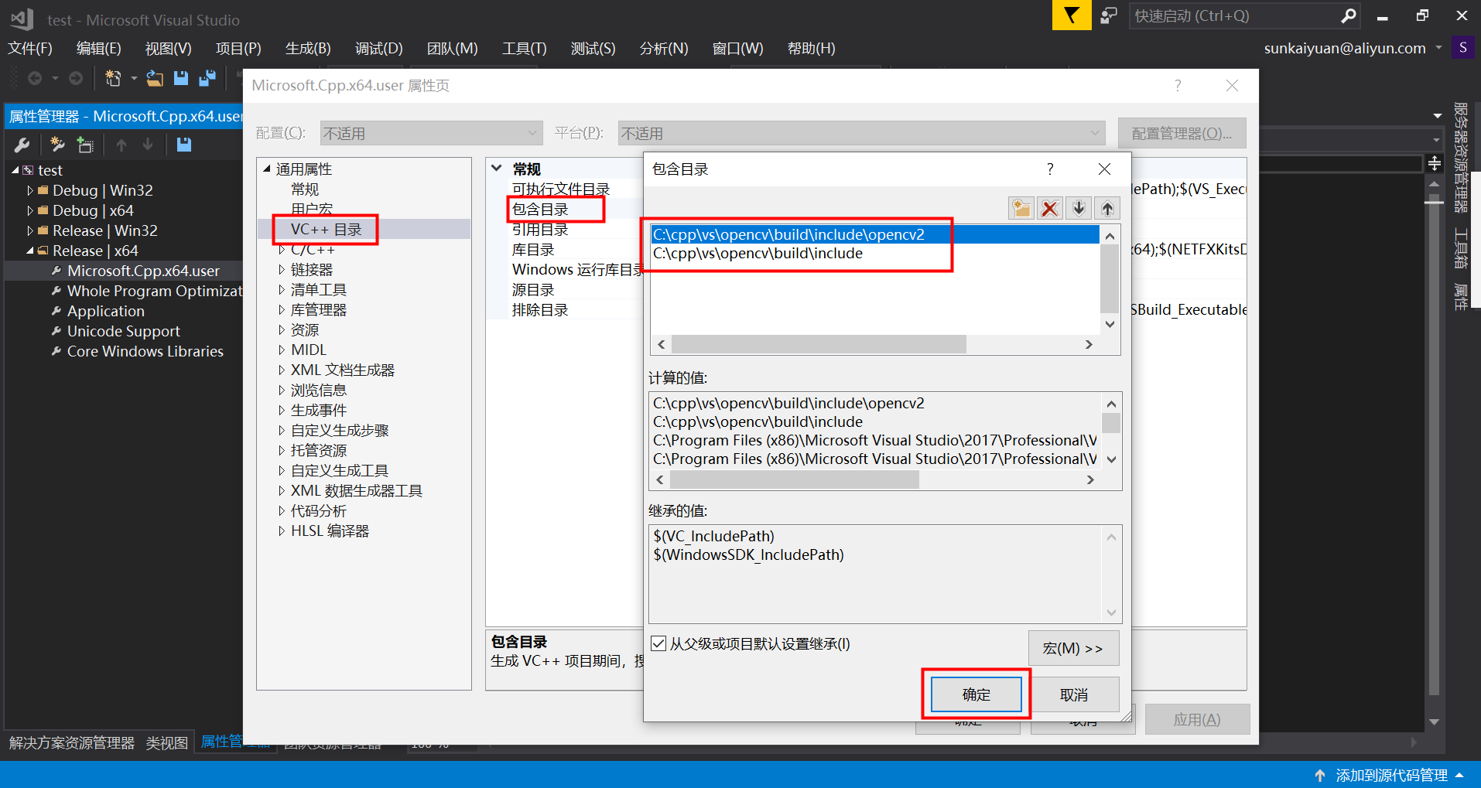Click new line folder icon in include dialog
Screen dimensions: 1481x788
[1021, 208]
